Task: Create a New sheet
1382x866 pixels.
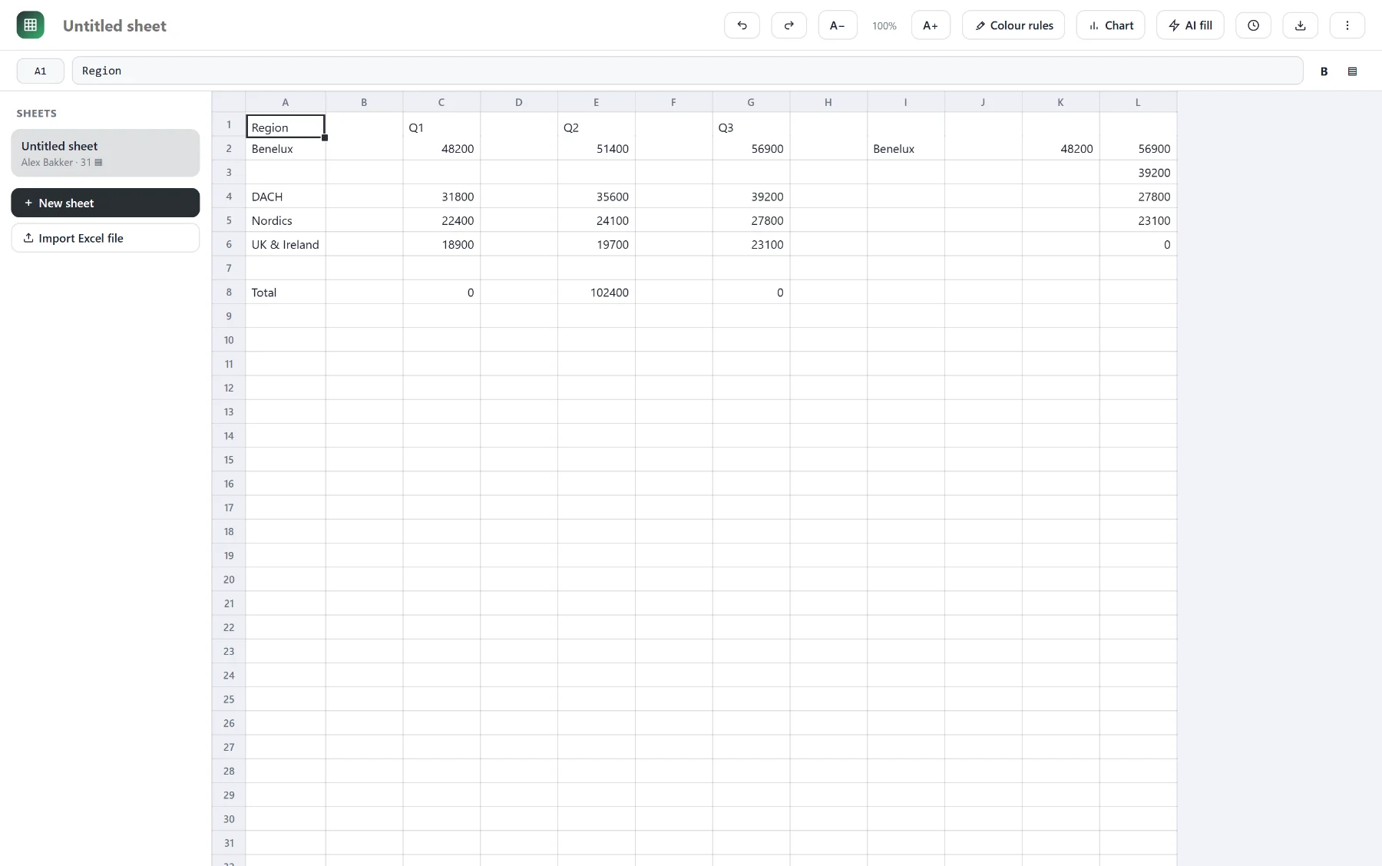Action: pyautogui.click(x=105, y=203)
